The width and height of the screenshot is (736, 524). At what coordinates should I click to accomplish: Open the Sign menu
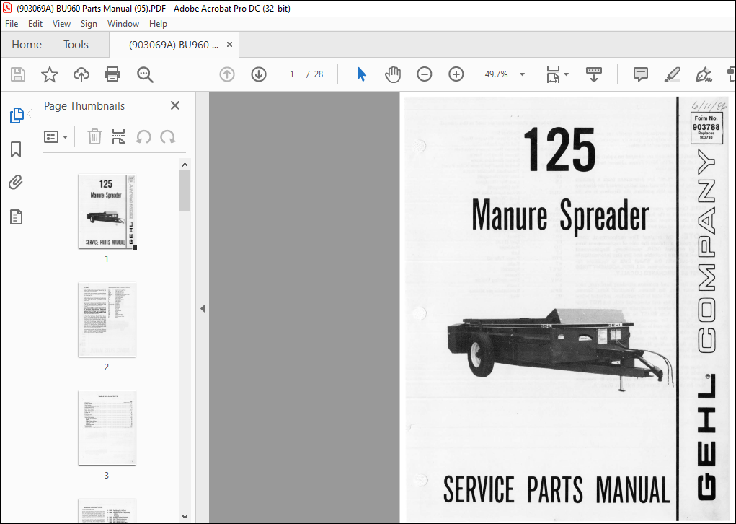pos(89,24)
